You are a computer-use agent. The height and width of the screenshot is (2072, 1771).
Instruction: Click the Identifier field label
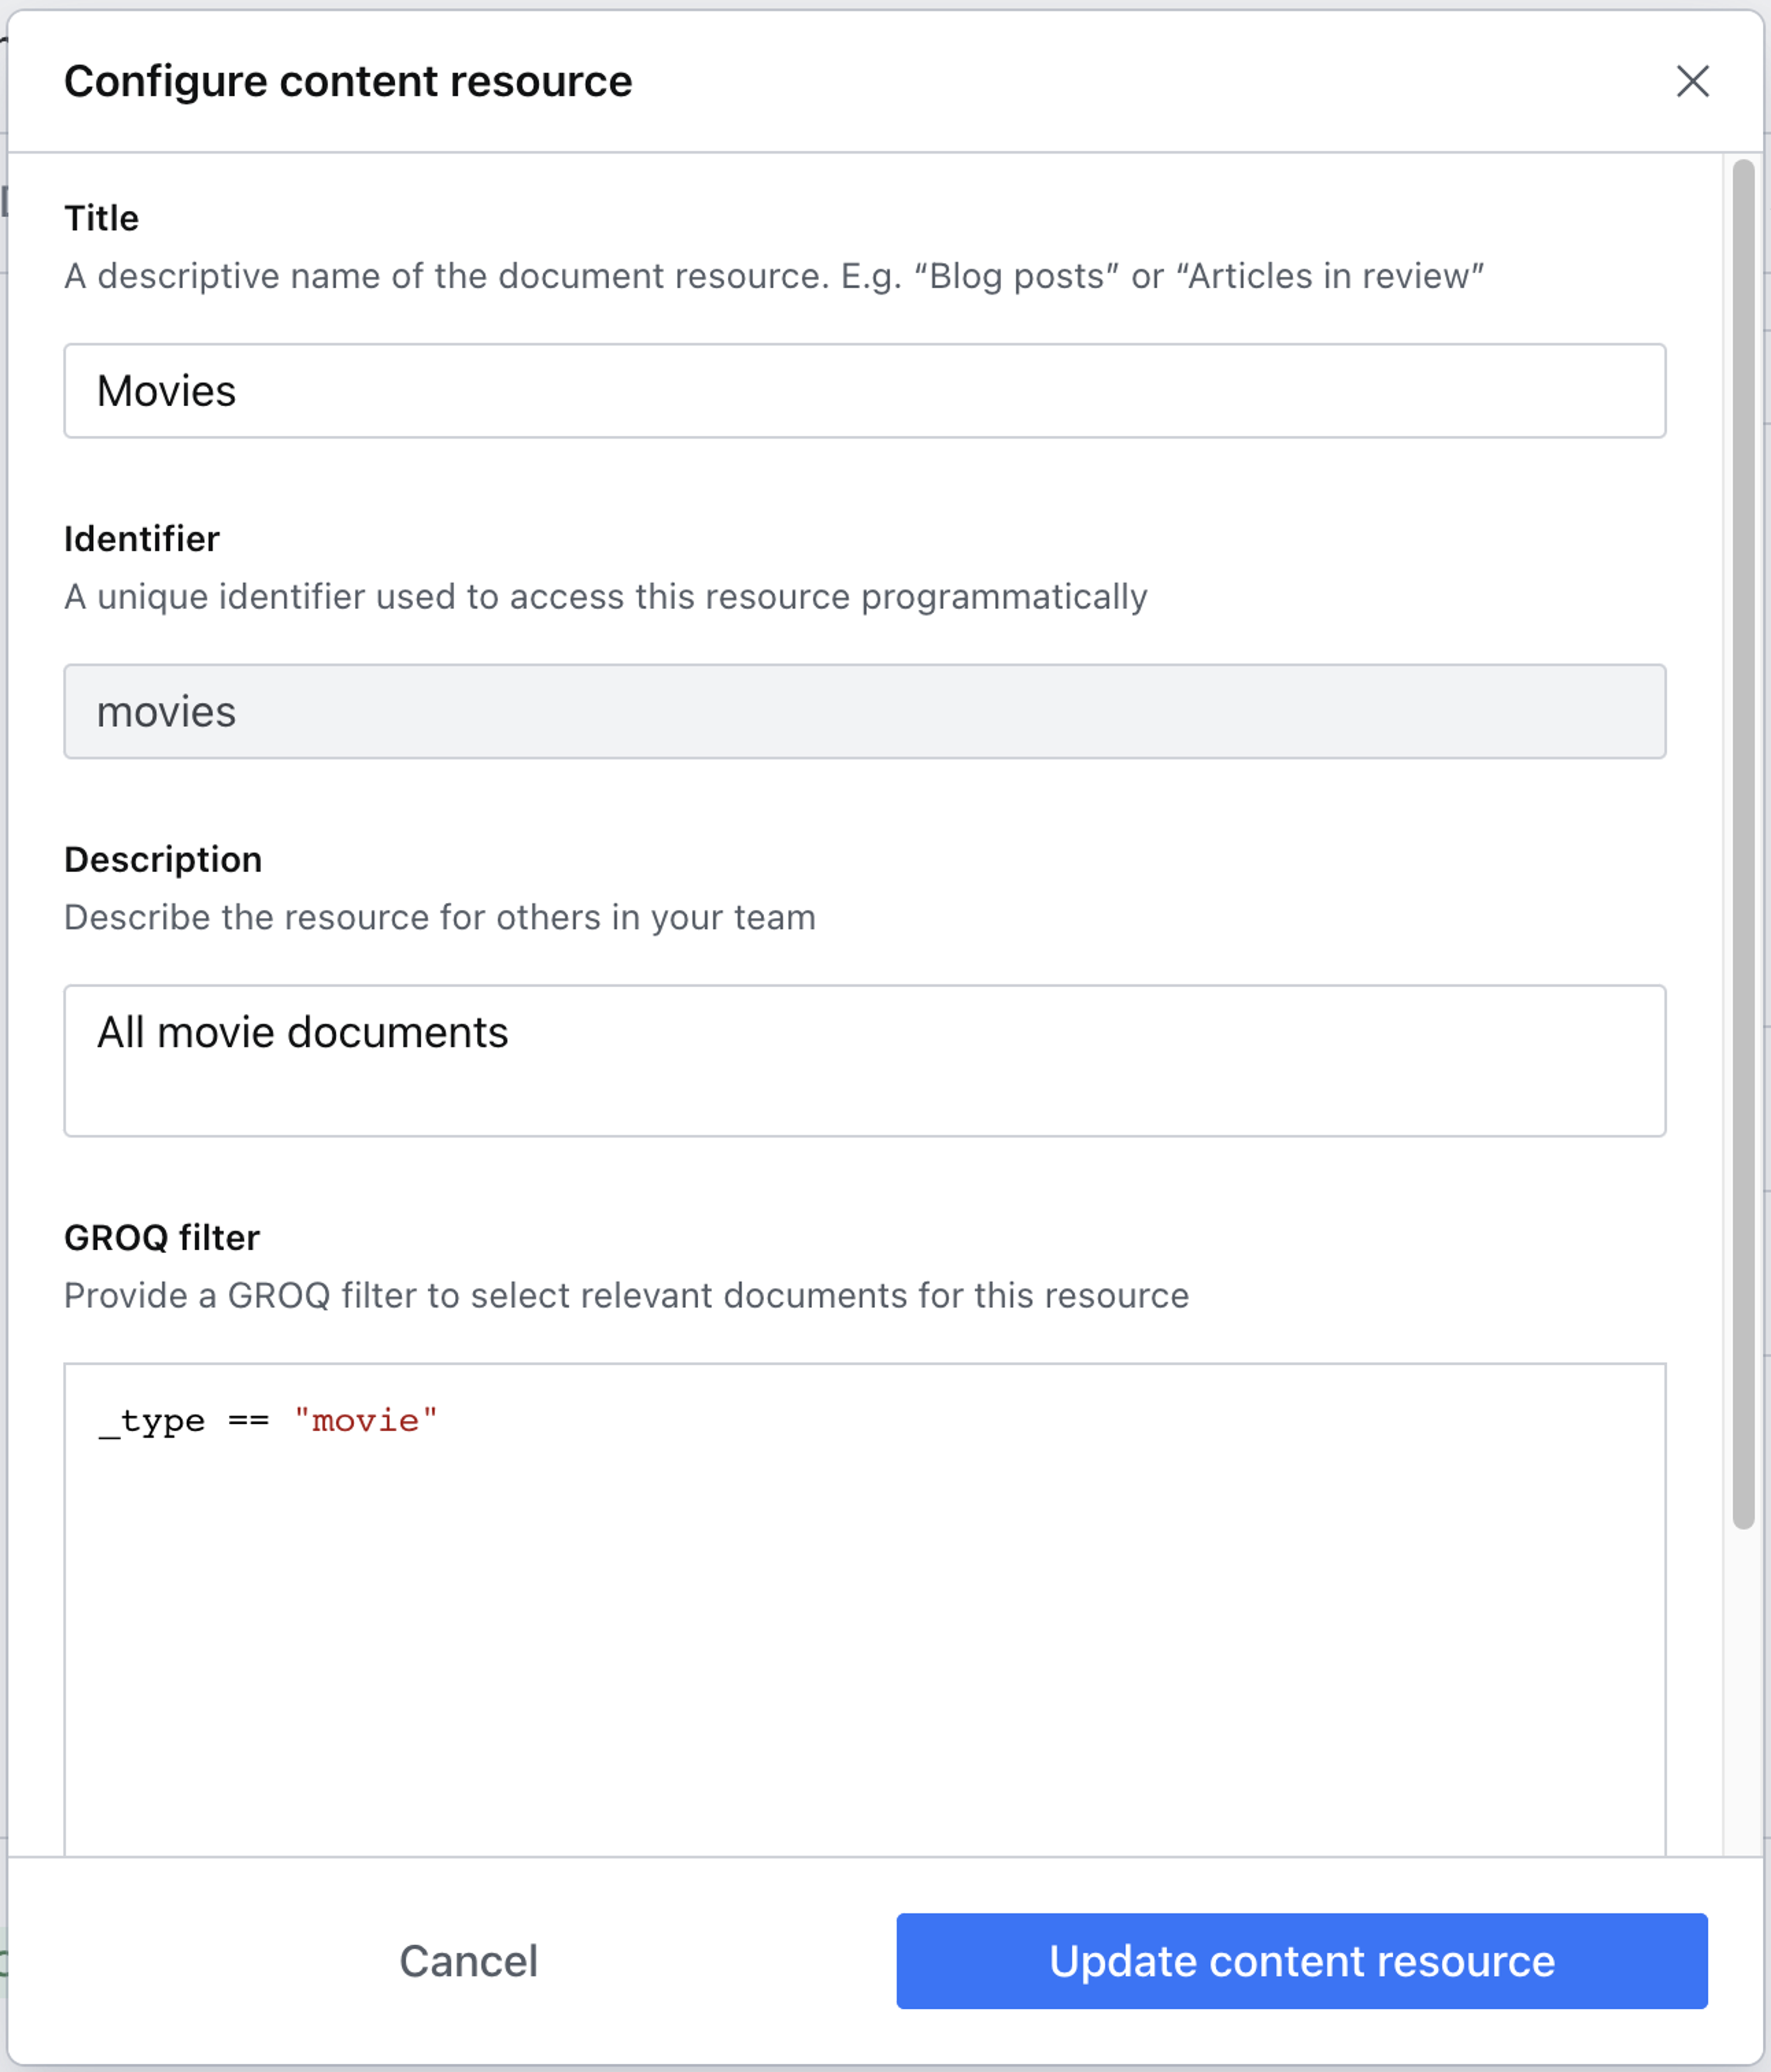[141, 539]
